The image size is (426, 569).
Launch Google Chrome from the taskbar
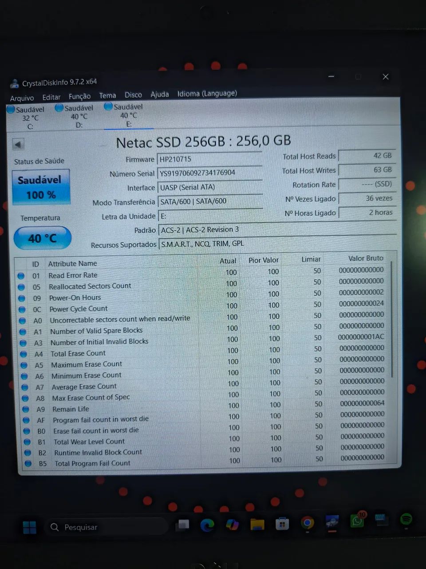(307, 523)
